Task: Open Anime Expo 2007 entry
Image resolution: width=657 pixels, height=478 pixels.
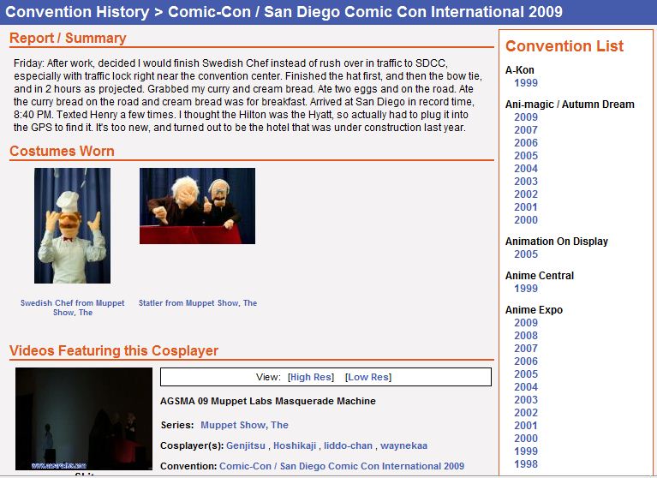Action: 526,348
